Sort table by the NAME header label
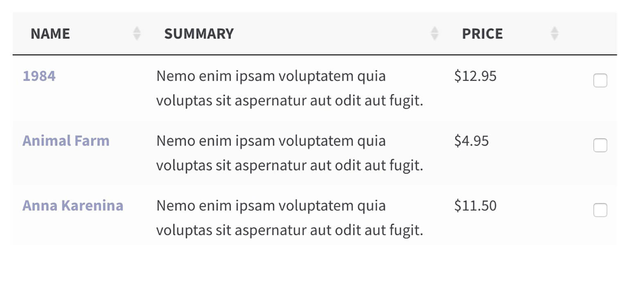Image resolution: width=630 pixels, height=295 pixels. click(x=50, y=34)
